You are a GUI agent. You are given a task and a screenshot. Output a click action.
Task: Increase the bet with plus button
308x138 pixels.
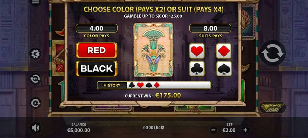point(245,130)
